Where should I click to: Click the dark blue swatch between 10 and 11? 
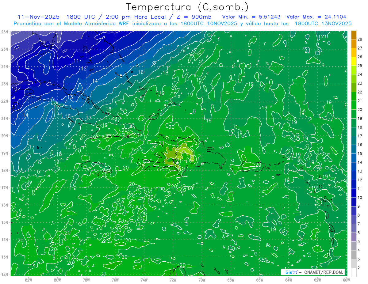click(x=354, y=193)
